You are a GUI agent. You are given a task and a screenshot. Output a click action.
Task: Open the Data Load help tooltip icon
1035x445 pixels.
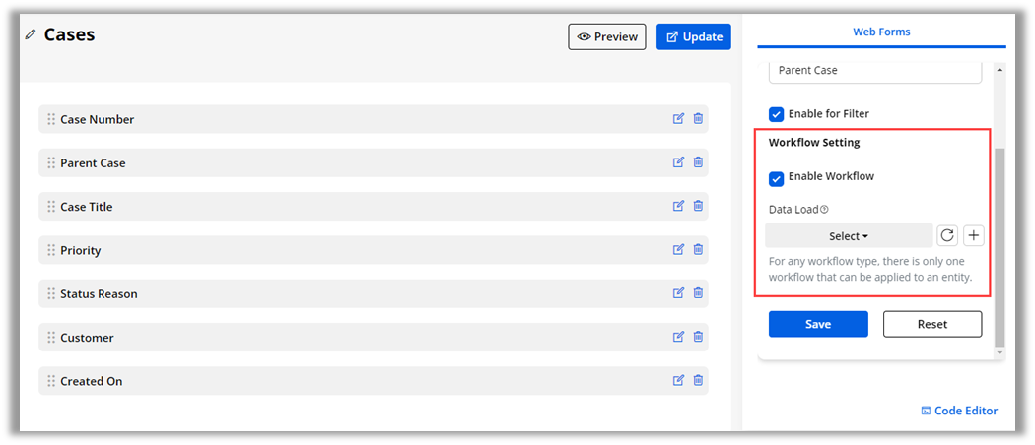824,209
